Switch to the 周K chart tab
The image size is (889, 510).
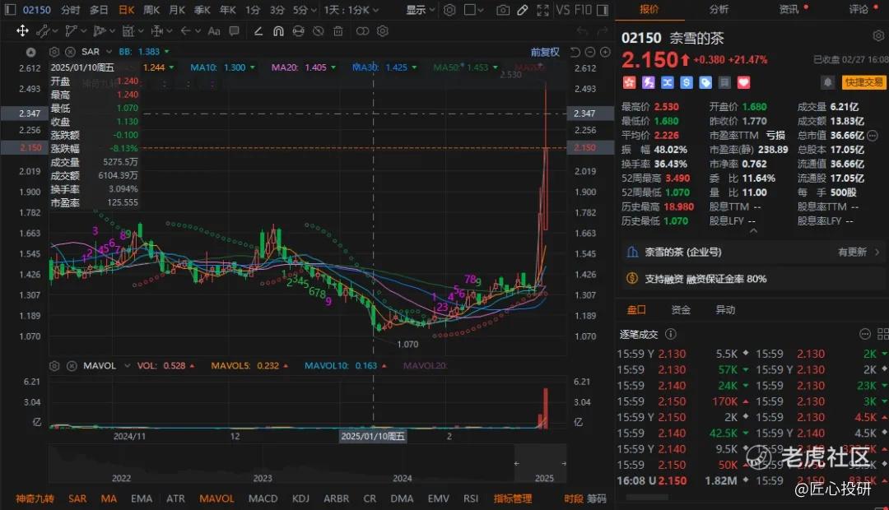click(x=151, y=10)
